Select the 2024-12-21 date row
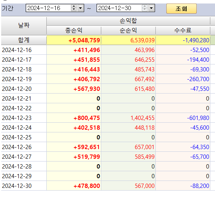 [17, 99]
